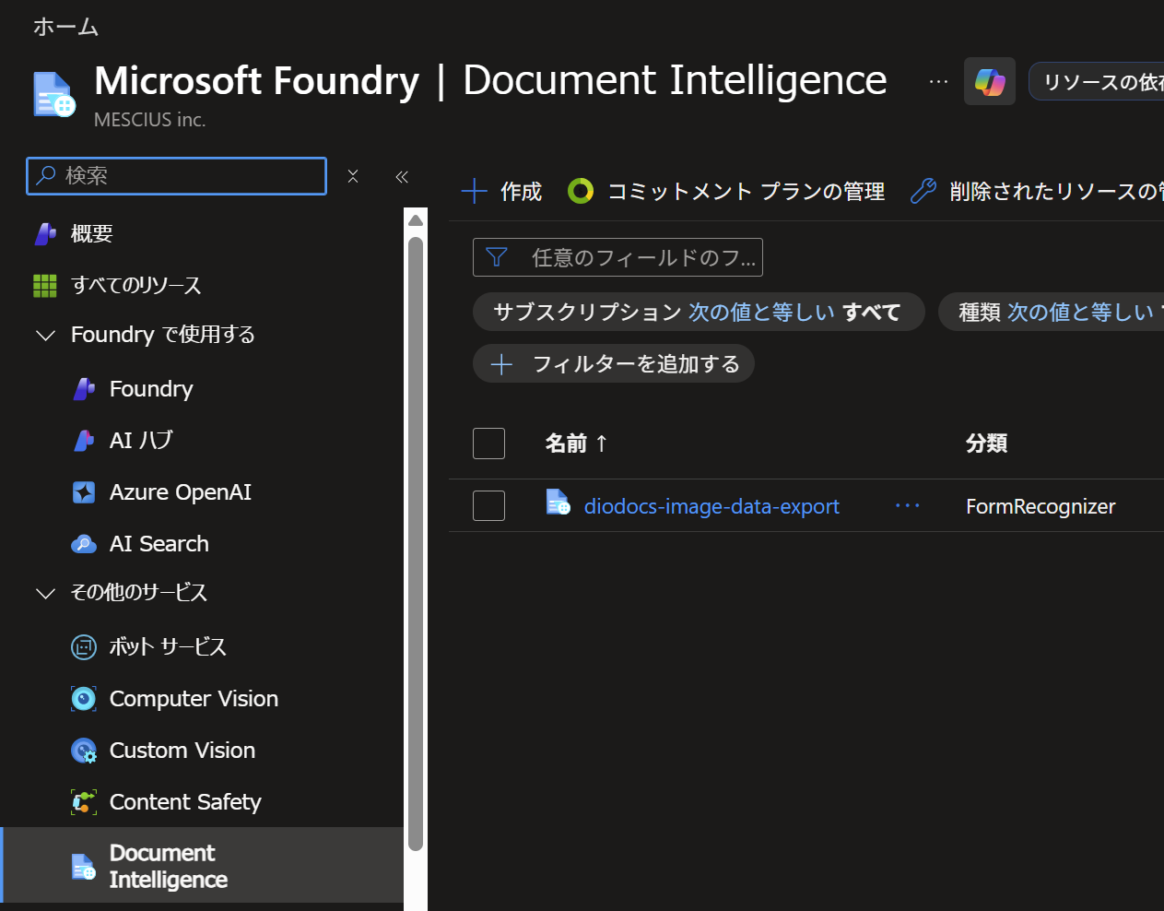
Task: Select the checkbox for diodocs-image-data-export row
Action: click(x=488, y=505)
